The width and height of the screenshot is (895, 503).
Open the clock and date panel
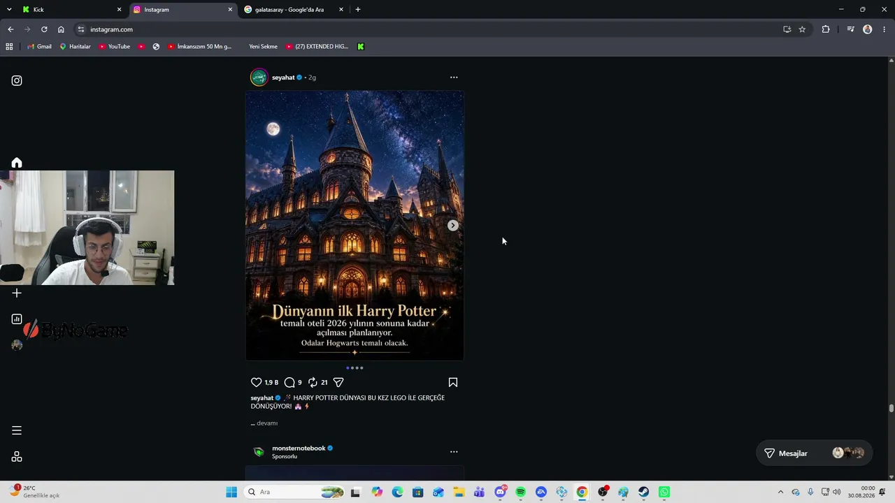click(861, 492)
